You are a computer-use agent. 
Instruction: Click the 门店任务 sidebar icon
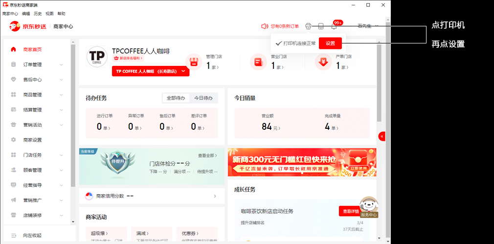(x=13, y=155)
